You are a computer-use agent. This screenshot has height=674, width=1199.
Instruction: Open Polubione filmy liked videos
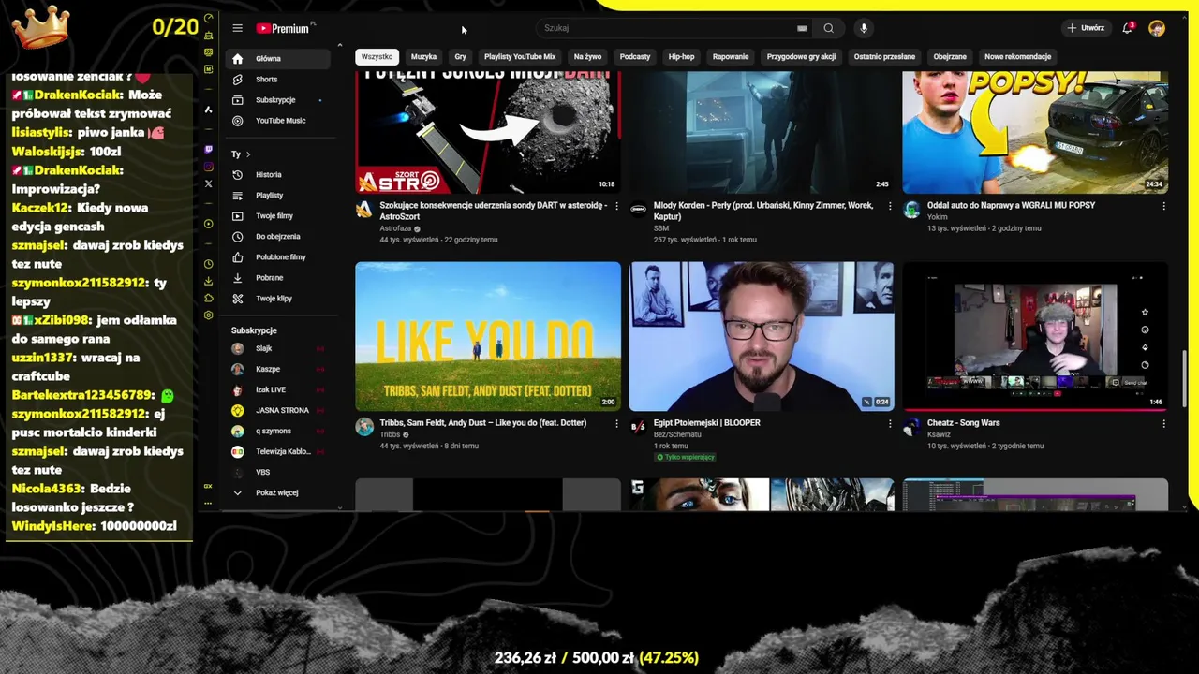[x=277, y=257]
